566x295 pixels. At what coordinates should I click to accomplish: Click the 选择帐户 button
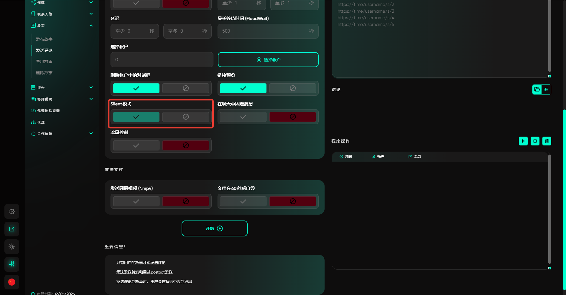click(x=268, y=60)
